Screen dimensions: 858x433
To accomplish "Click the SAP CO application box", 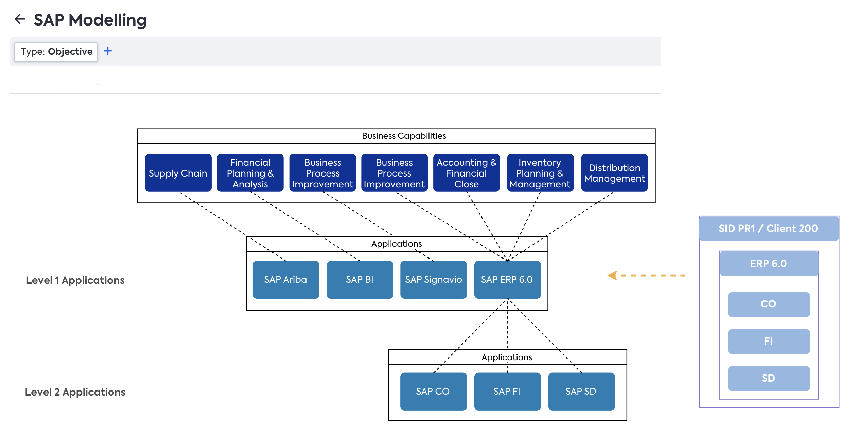I will click(x=433, y=392).
